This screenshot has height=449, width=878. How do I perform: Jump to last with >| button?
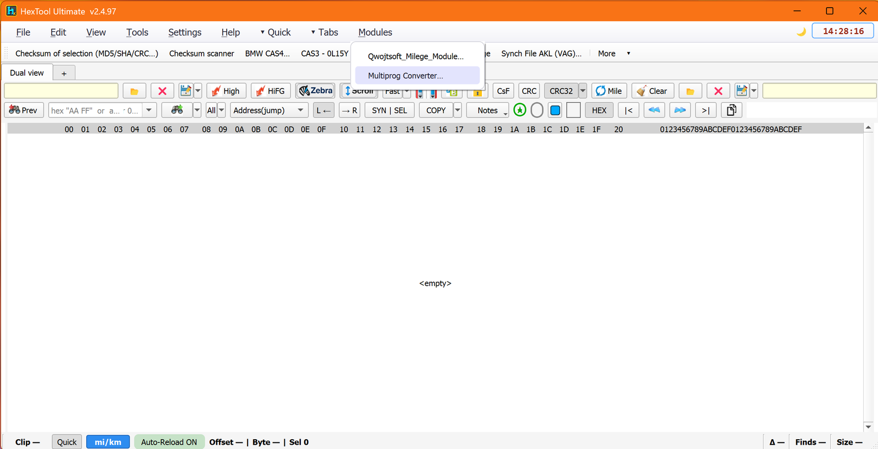pos(706,110)
